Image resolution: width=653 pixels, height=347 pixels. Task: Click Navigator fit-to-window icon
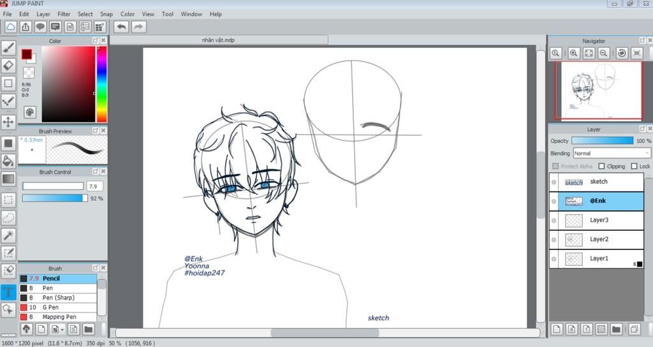tap(589, 54)
